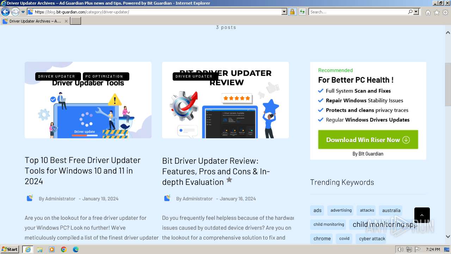Click the 'chrome' keyword tag
The width and height of the screenshot is (451, 254).
(322, 239)
